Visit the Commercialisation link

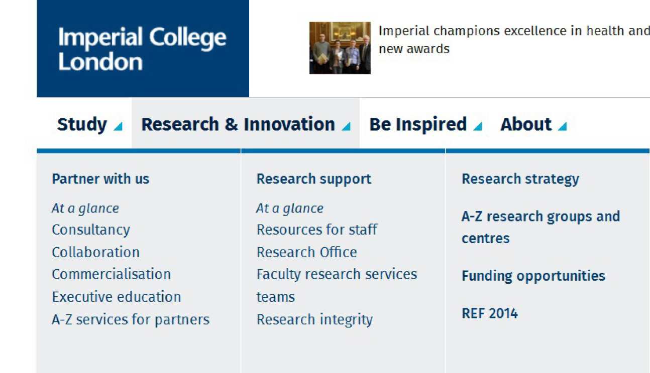tap(111, 274)
